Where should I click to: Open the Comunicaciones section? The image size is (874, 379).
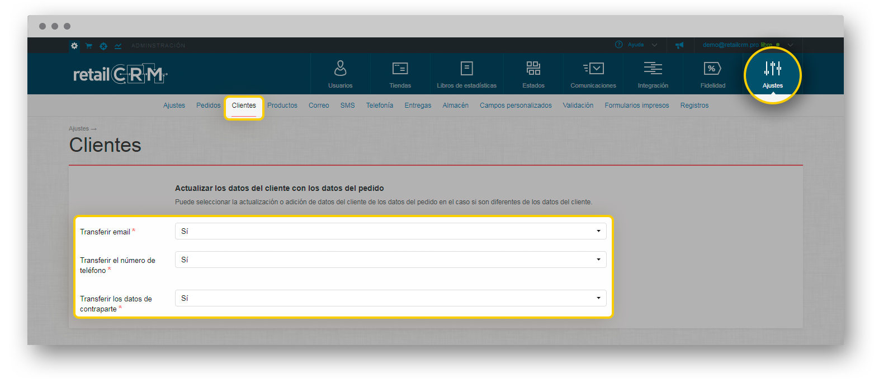click(x=593, y=74)
